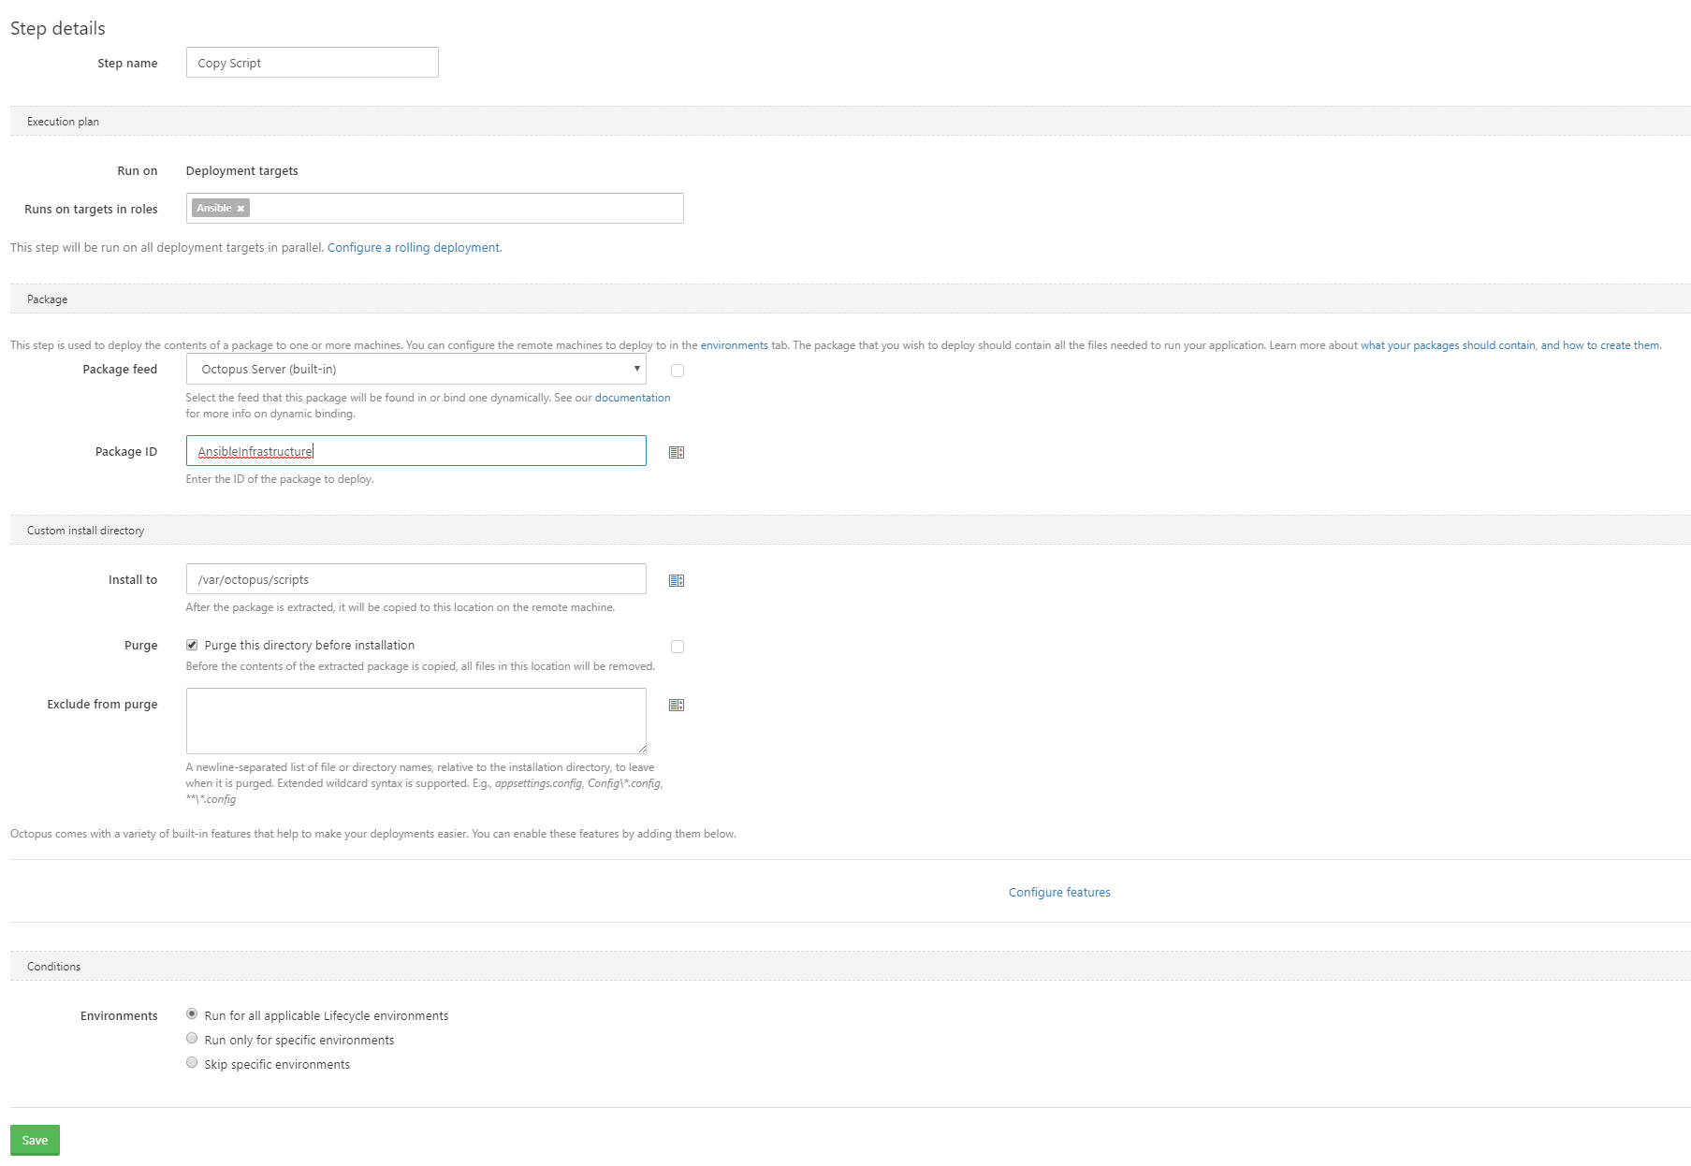Viewport: 1691px width, 1166px height.
Task: Click the Step name input field
Action: (312, 62)
